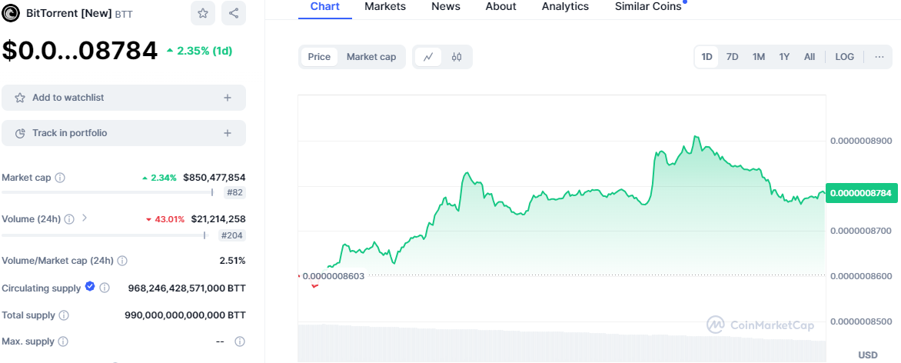This screenshot has height=363, width=901.
Task: Select the 7D time range
Action: point(733,57)
